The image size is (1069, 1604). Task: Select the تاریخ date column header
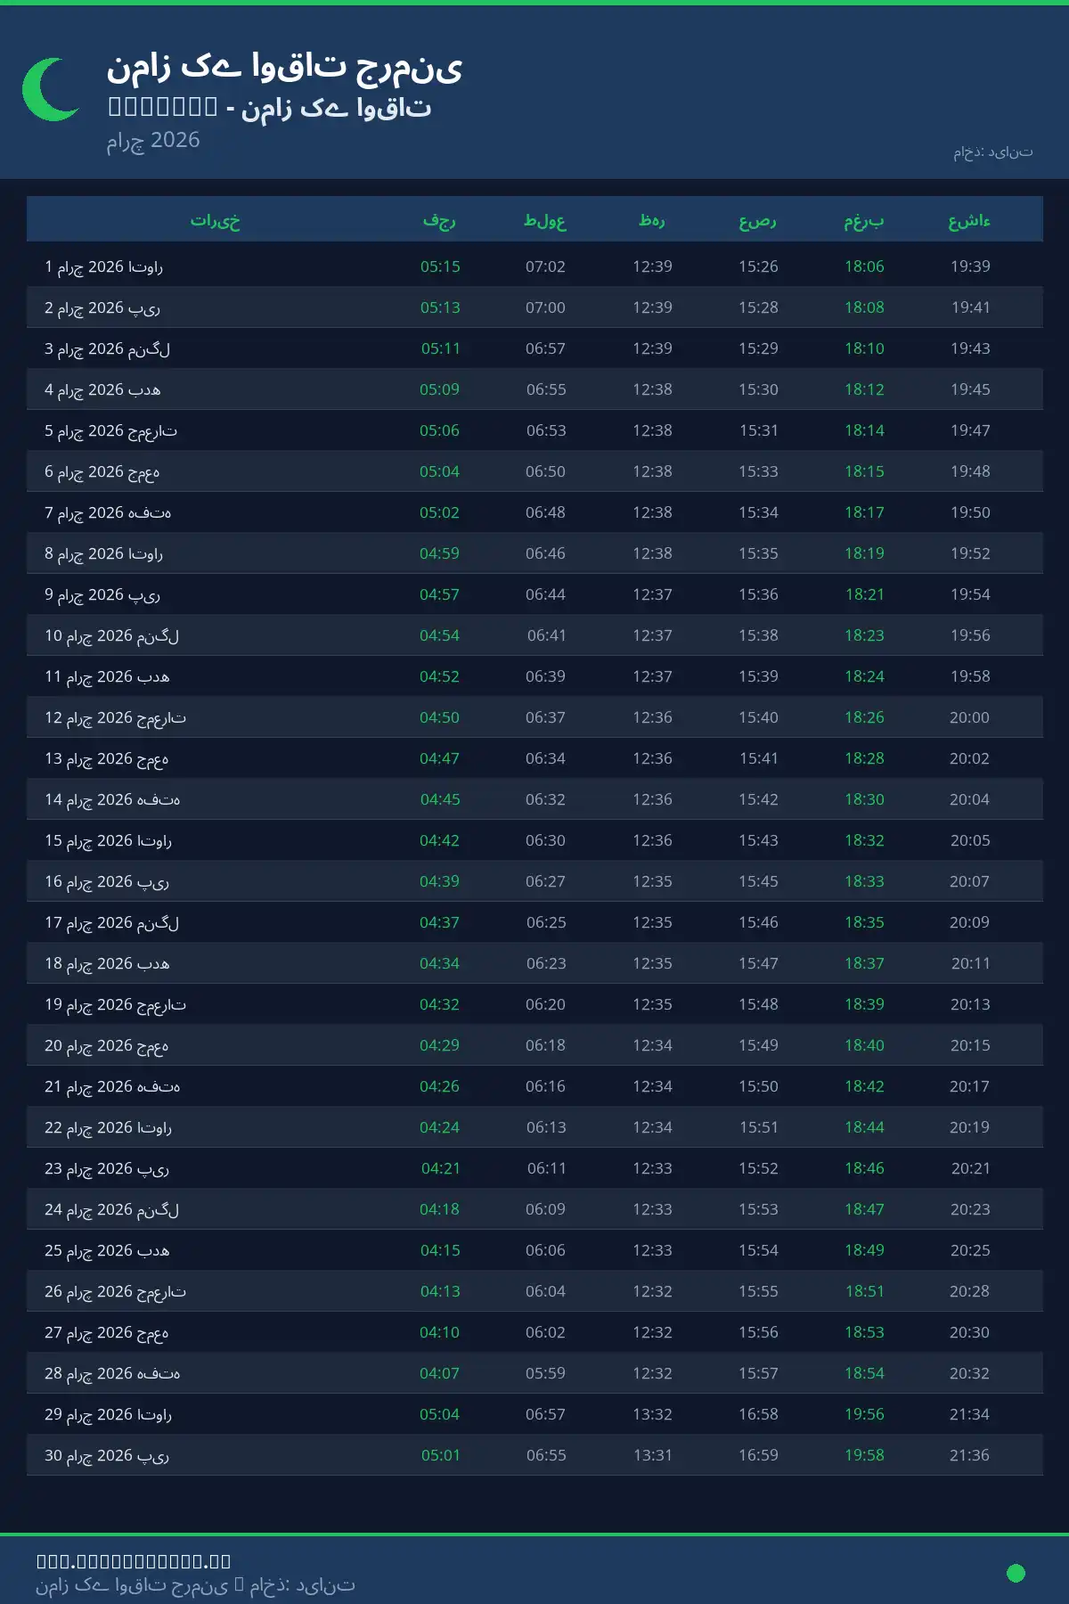[x=215, y=220]
